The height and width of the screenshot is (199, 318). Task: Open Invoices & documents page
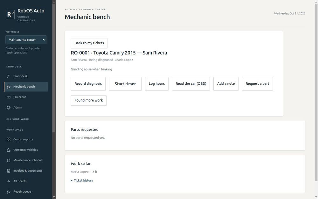pyautogui.click(x=26, y=171)
